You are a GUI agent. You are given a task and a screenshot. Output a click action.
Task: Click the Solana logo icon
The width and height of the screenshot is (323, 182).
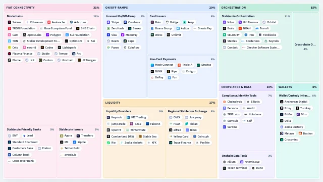pos(10,22)
